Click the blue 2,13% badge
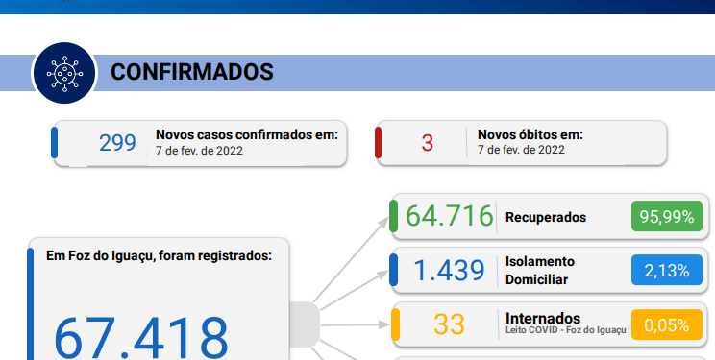This screenshot has width=715, height=360. [x=667, y=270]
